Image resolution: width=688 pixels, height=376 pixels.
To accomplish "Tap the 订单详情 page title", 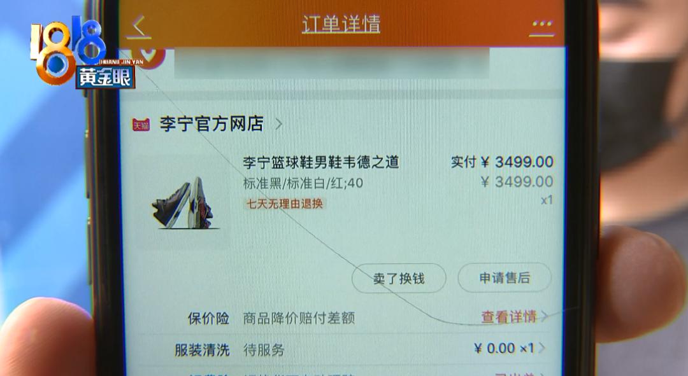I will [341, 24].
